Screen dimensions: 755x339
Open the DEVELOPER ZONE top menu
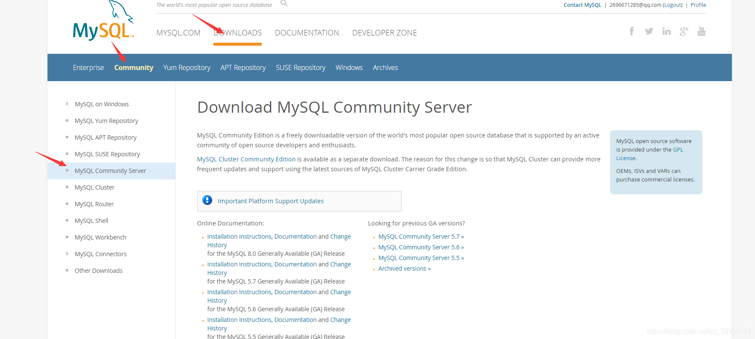[x=385, y=33]
